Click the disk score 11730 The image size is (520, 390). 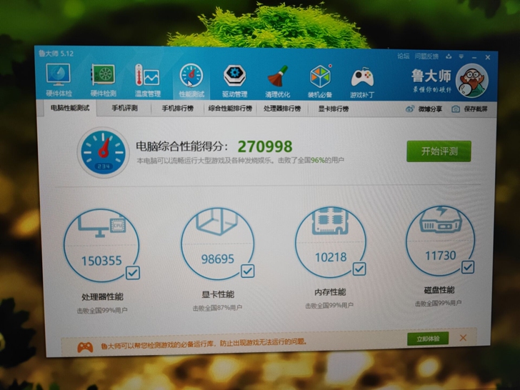[441, 256]
